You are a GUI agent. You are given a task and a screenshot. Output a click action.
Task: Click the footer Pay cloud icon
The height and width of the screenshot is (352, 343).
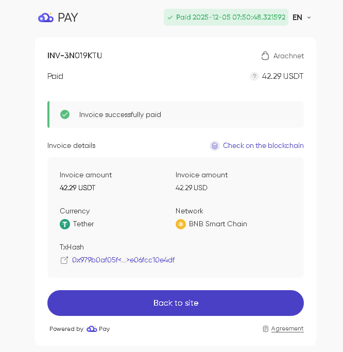pyautogui.click(x=92, y=329)
